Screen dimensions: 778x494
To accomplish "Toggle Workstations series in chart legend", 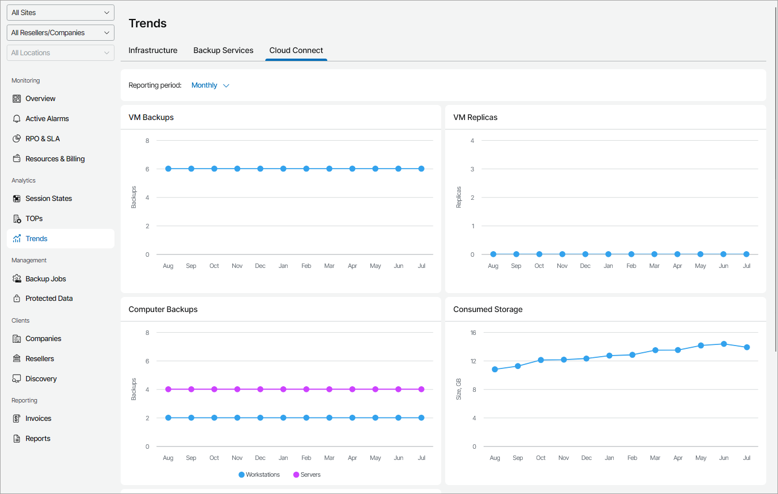I will coord(259,475).
